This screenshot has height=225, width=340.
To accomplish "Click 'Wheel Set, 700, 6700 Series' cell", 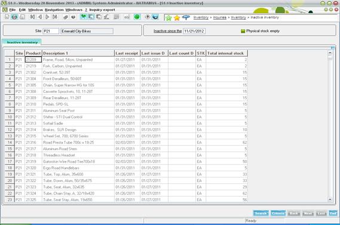I will (x=78, y=136).
